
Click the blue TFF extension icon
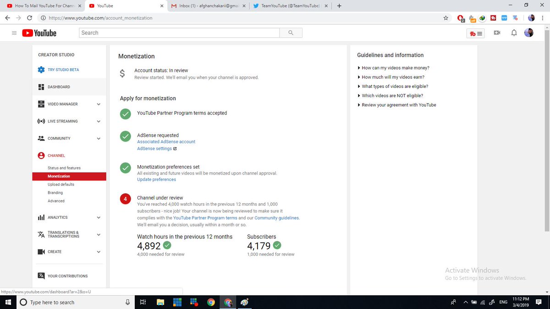(x=504, y=18)
